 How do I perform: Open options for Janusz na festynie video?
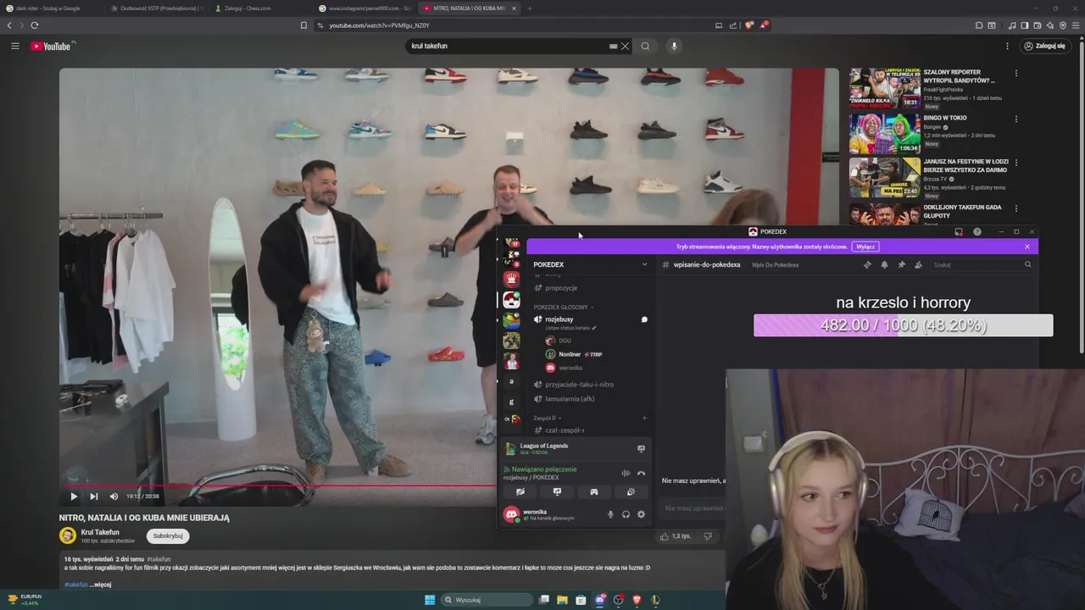click(x=1016, y=163)
